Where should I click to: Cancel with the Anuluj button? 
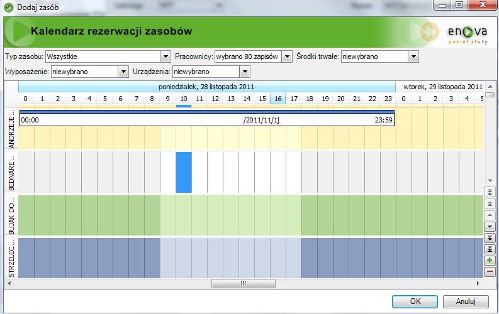click(466, 301)
